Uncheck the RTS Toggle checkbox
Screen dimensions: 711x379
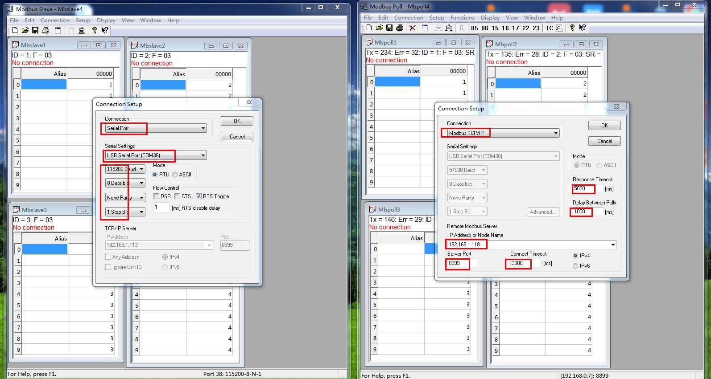(x=199, y=196)
